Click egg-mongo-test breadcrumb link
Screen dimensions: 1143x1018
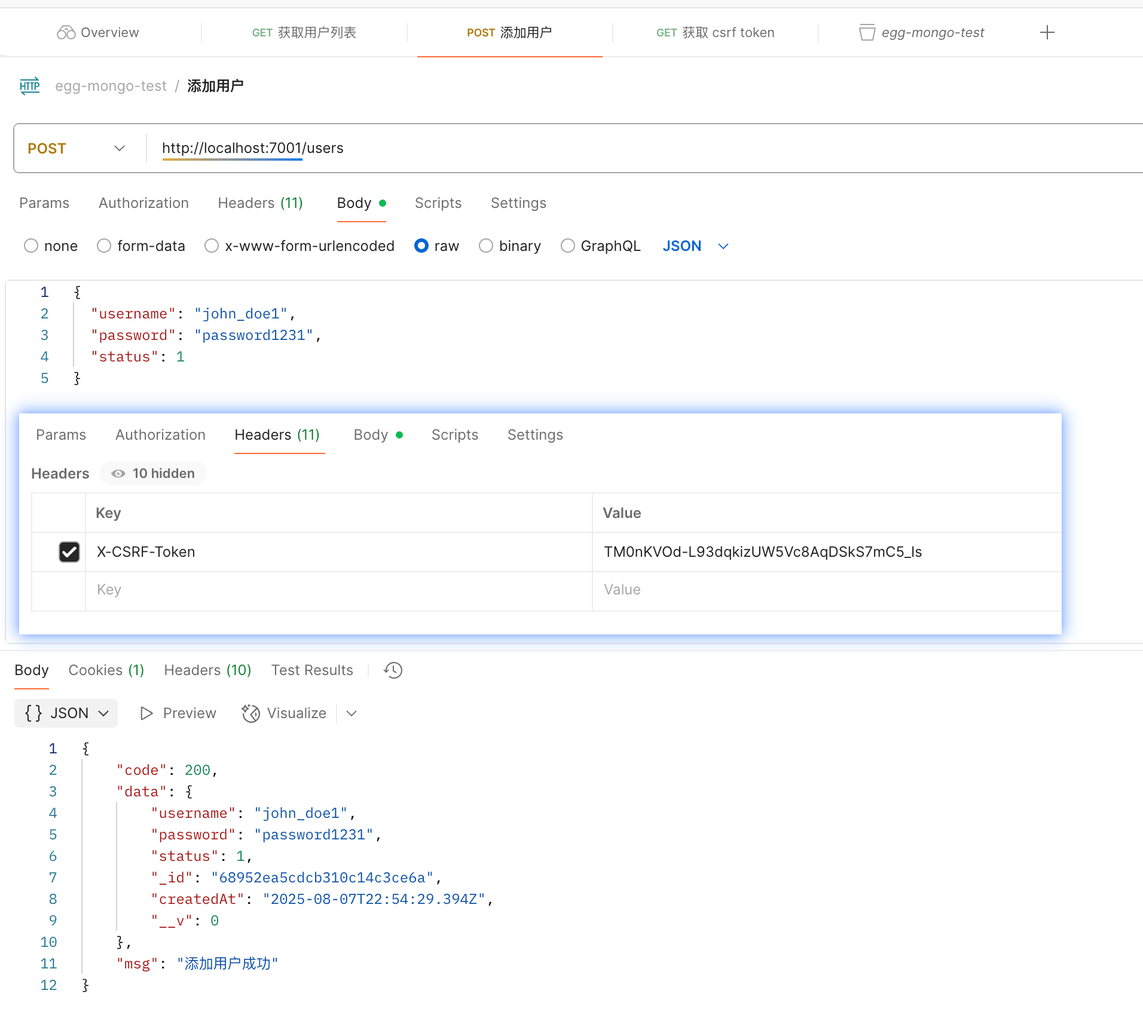[111, 86]
